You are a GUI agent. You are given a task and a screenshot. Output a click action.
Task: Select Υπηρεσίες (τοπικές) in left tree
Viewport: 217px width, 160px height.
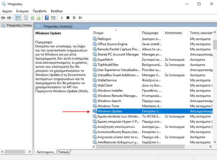16,25
